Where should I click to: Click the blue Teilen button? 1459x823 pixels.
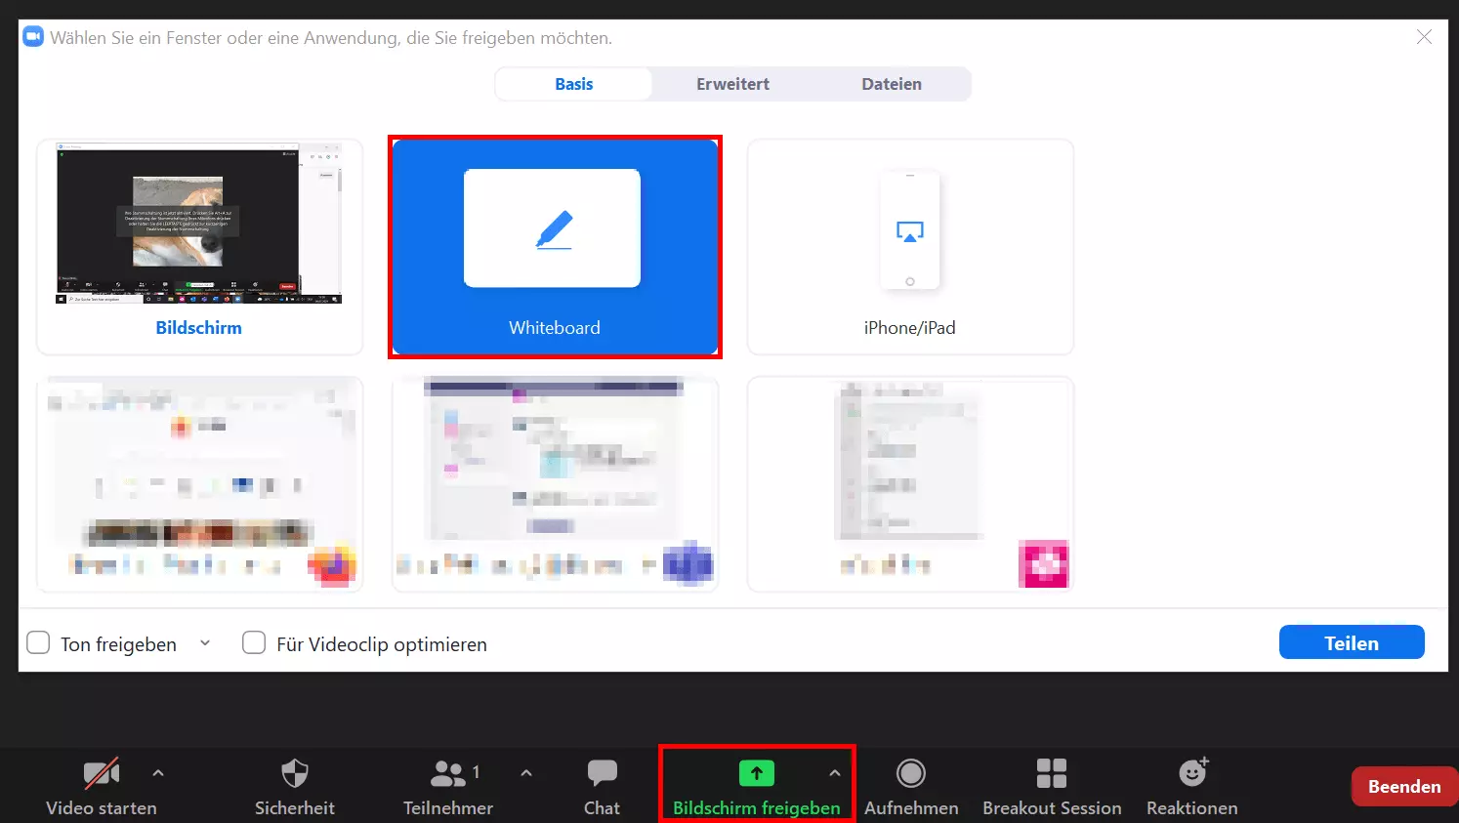1352,642
